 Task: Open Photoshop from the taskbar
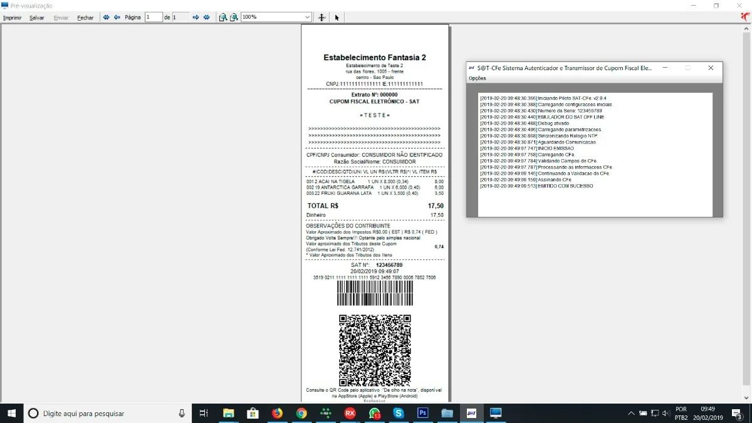(x=422, y=414)
